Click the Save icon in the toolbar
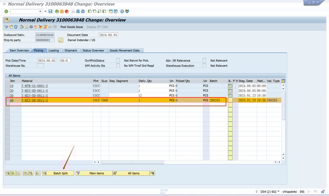Image resolution: width=329 pixels, height=196 pixels. (50, 11)
